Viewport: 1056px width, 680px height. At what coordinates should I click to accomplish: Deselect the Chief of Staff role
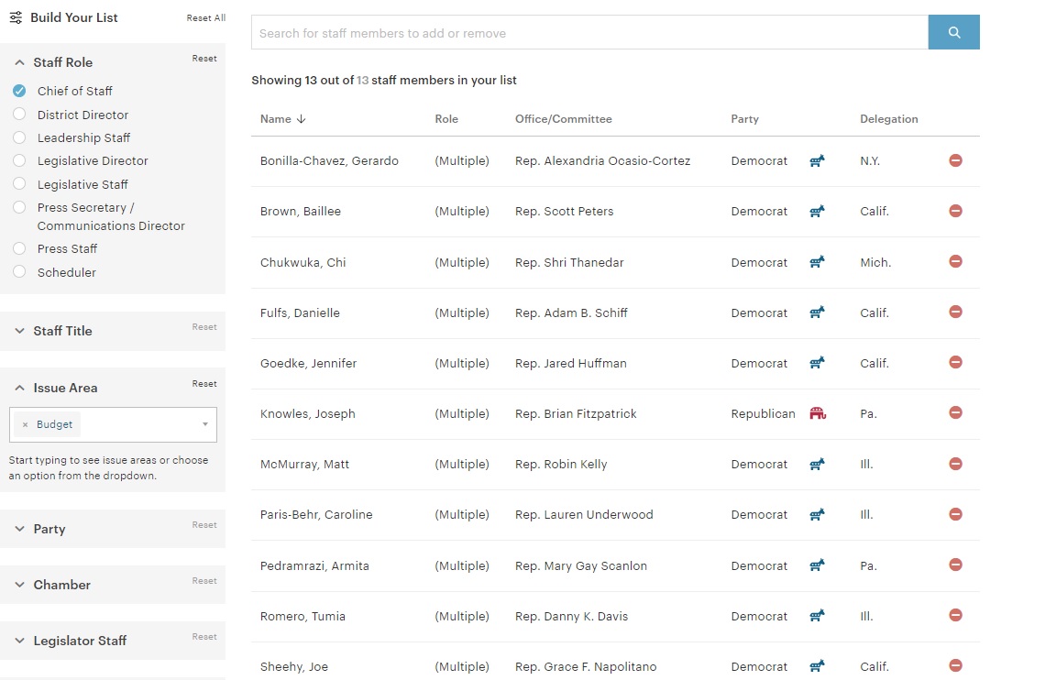(x=19, y=91)
